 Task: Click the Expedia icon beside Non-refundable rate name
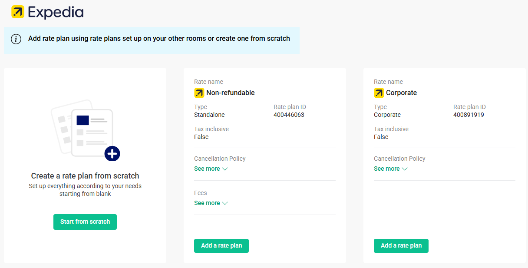tap(199, 93)
